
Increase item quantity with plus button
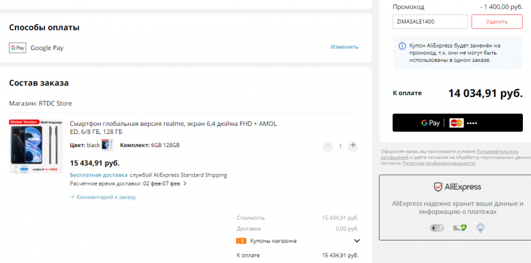point(353,146)
